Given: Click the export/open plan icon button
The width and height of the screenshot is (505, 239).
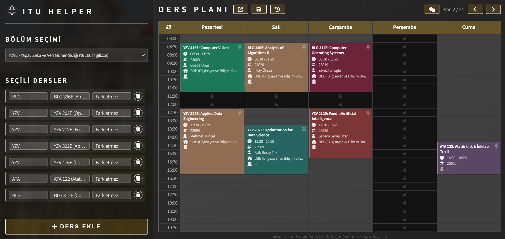Looking at the screenshot, I should pos(241,9).
